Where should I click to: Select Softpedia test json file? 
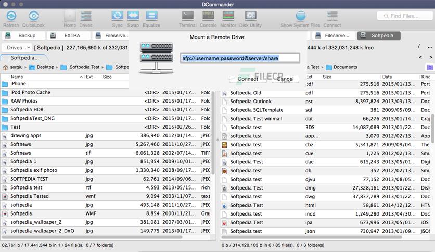pyautogui.click(x=325, y=231)
